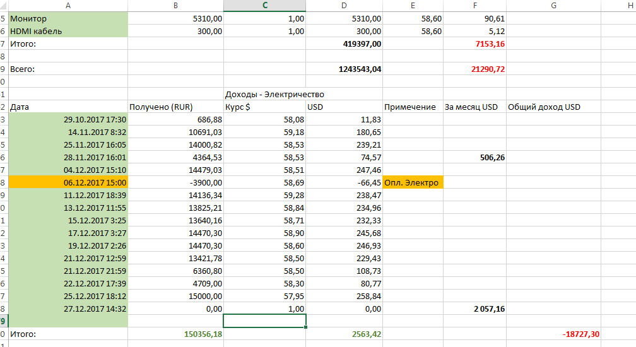This screenshot has height=347, width=636.
Task: Click the received amount 10691,03
Action: coord(205,132)
